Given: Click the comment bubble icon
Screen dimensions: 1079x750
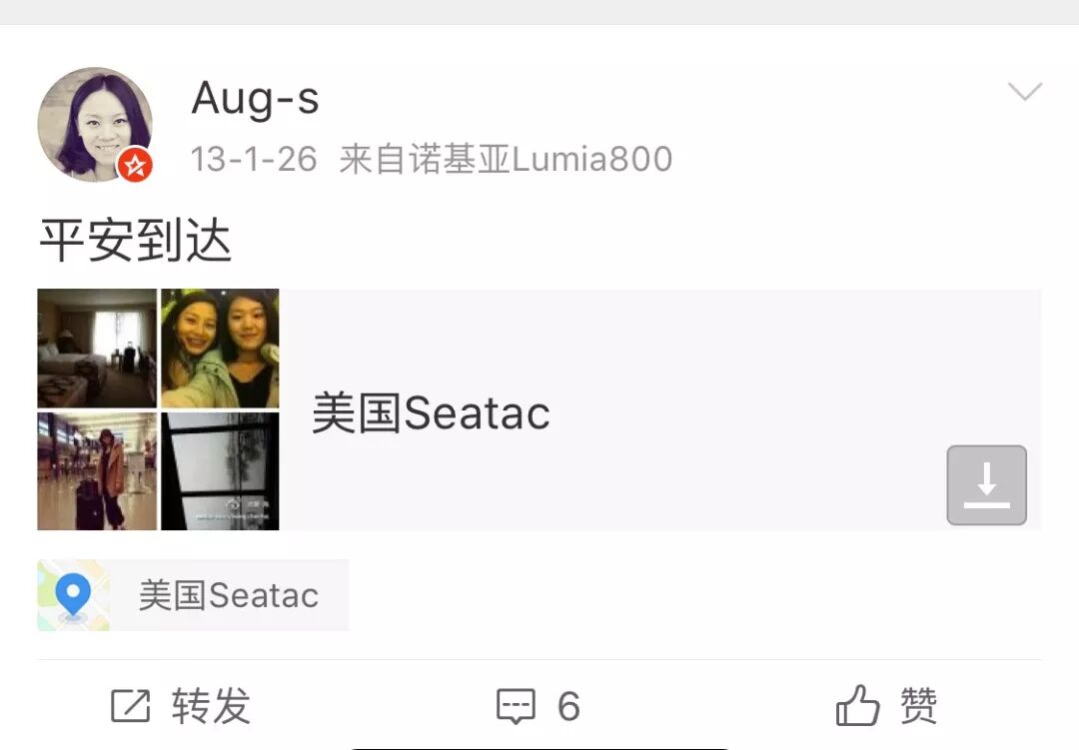Looking at the screenshot, I should coord(517,707).
